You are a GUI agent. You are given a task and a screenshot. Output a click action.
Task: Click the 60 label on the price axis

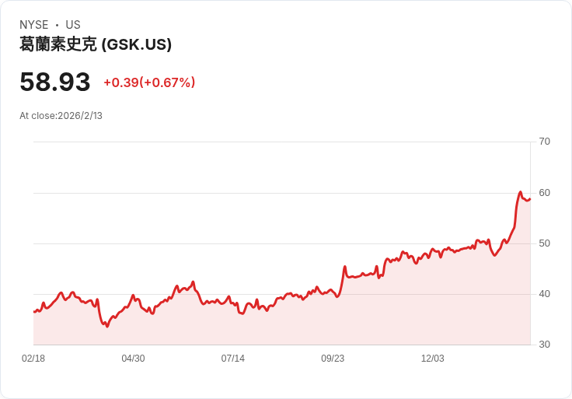pos(545,193)
